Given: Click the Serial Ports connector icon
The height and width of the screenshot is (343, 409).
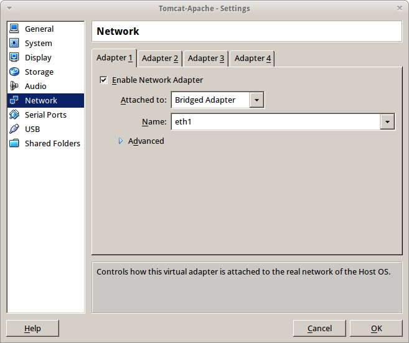Looking at the screenshot, I should click(x=14, y=115).
